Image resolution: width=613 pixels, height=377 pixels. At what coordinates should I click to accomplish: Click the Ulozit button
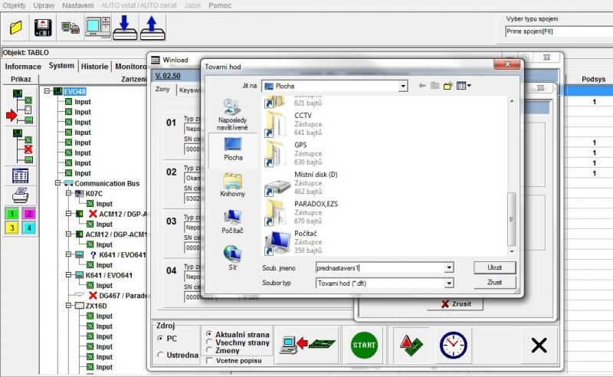tap(494, 267)
